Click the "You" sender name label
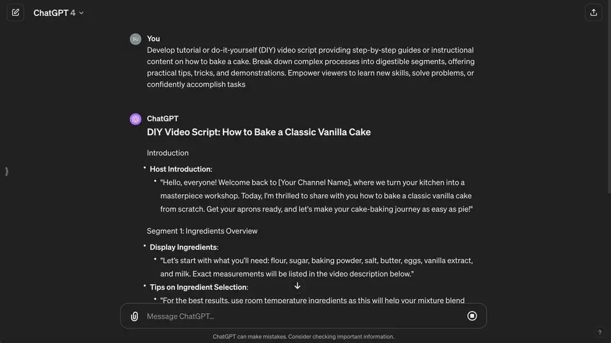Screen dimensions: 611x343 click(x=153, y=39)
